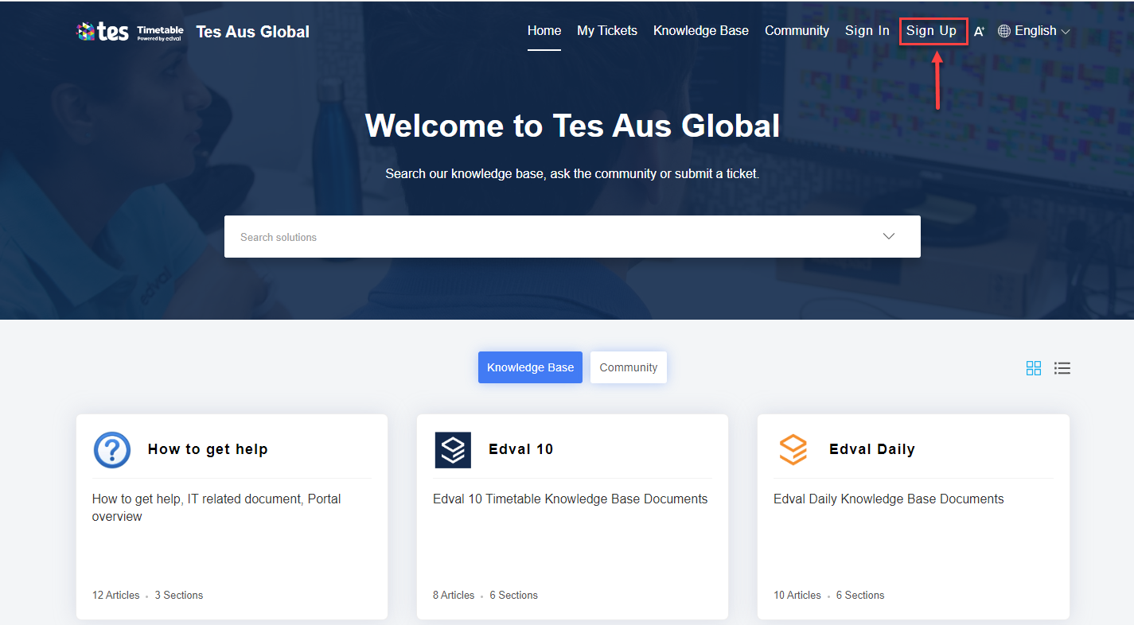Open Community in top navigation
Screen dimensions: 1134x625
797,31
